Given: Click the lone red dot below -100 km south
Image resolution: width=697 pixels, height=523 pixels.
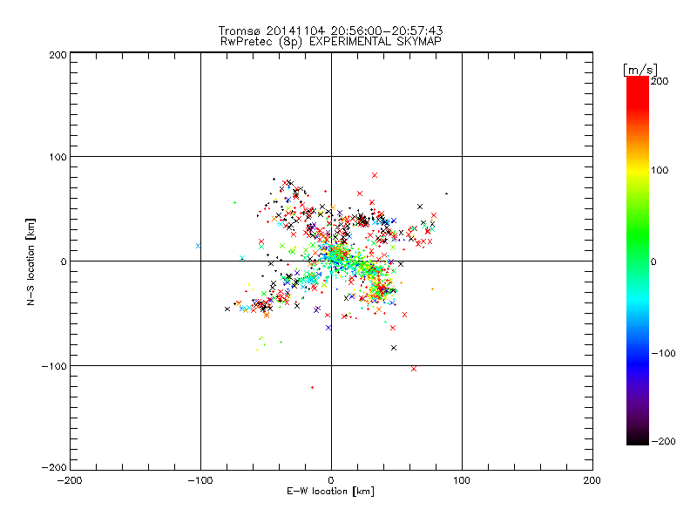Looking at the screenshot, I should click(x=313, y=388).
